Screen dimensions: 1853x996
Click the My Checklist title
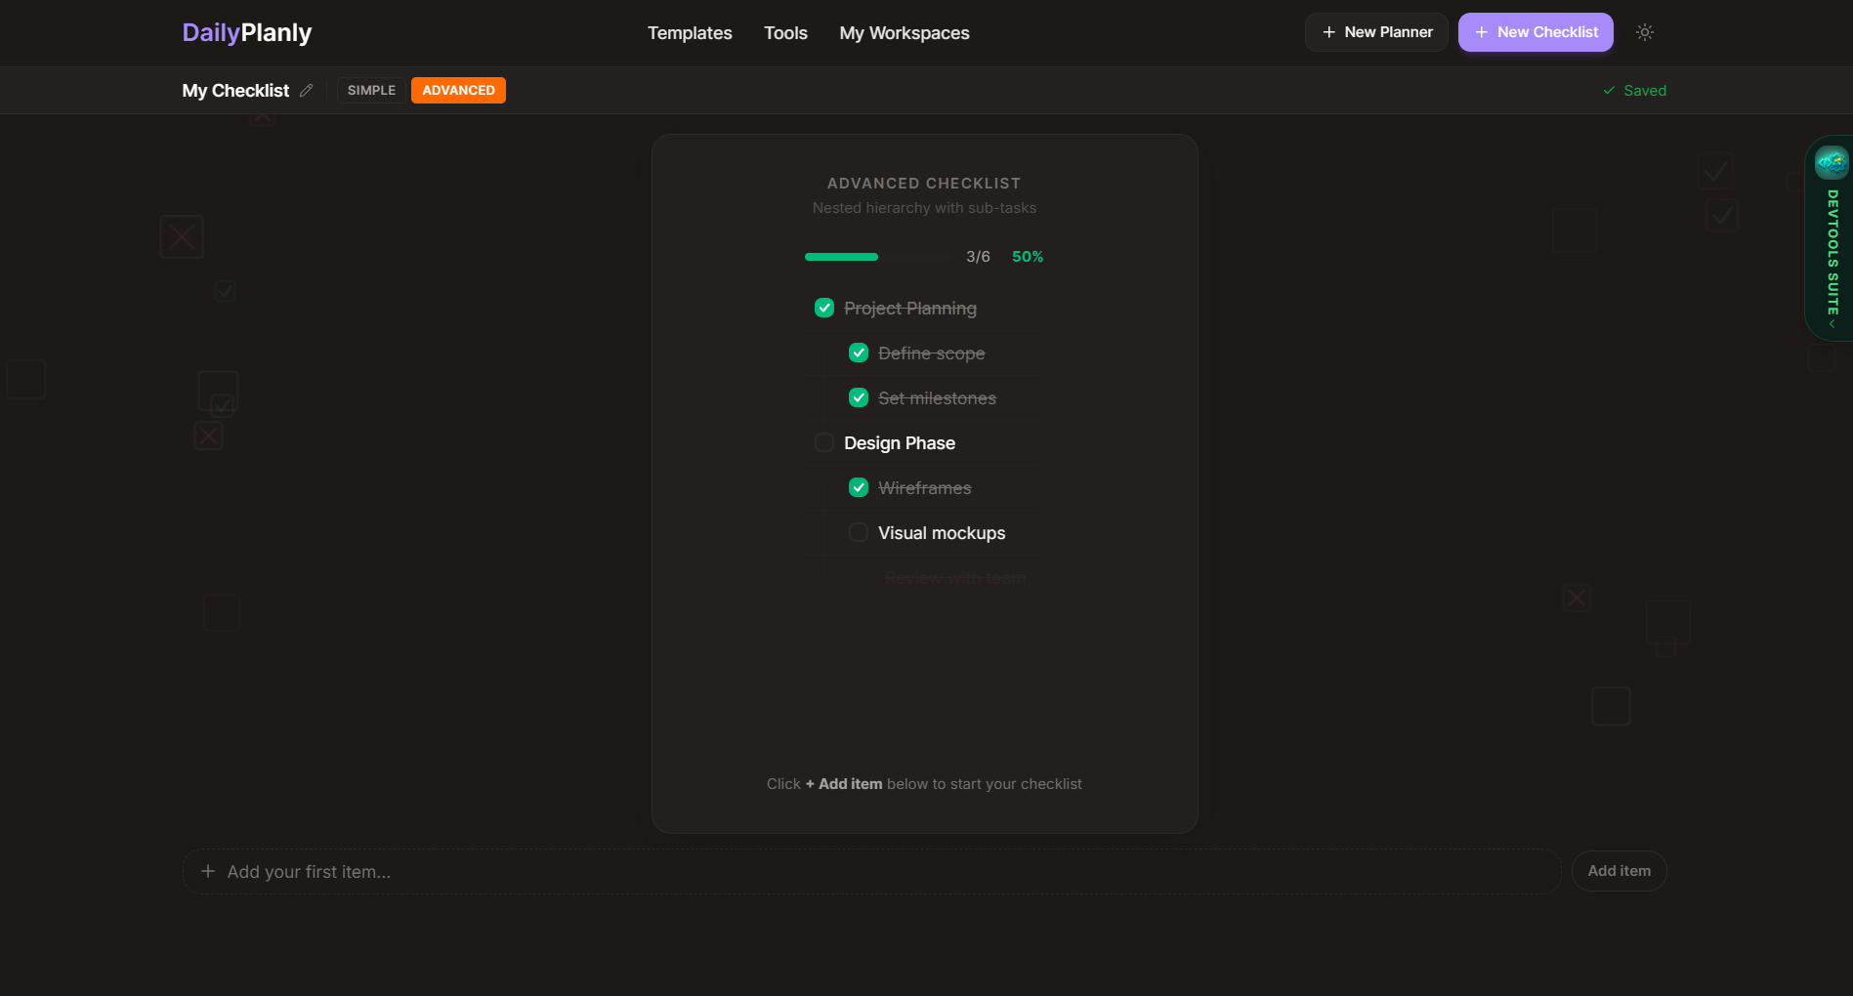pos(235,90)
